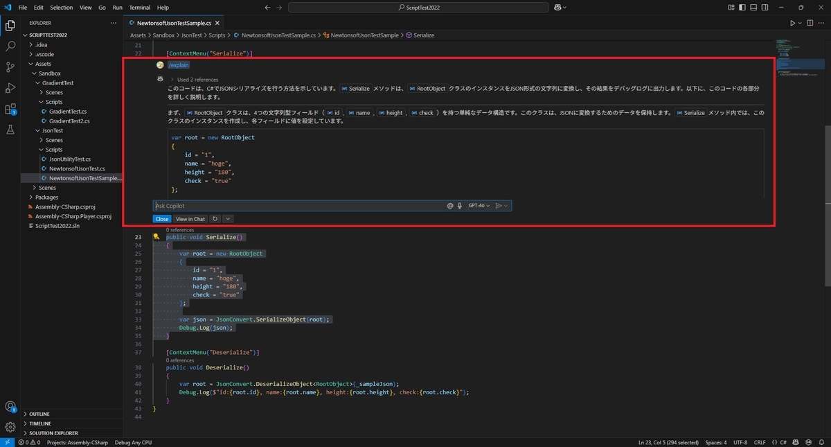Open the Run options dropdown chevron

coord(801,23)
